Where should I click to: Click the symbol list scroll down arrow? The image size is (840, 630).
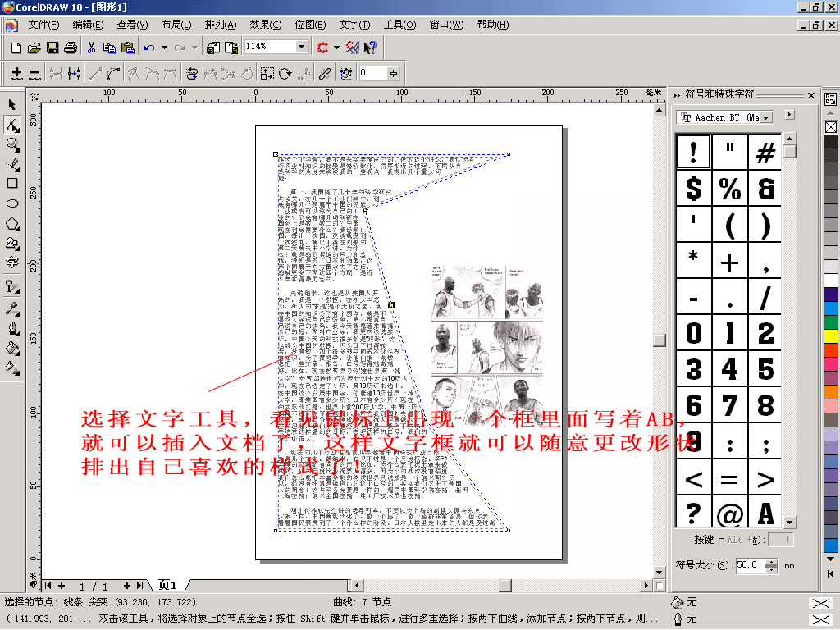click(x=789, y=522)
